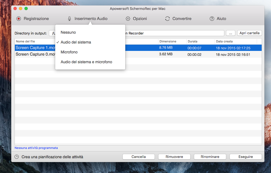Click the Apri cartella button

[249, 33]
